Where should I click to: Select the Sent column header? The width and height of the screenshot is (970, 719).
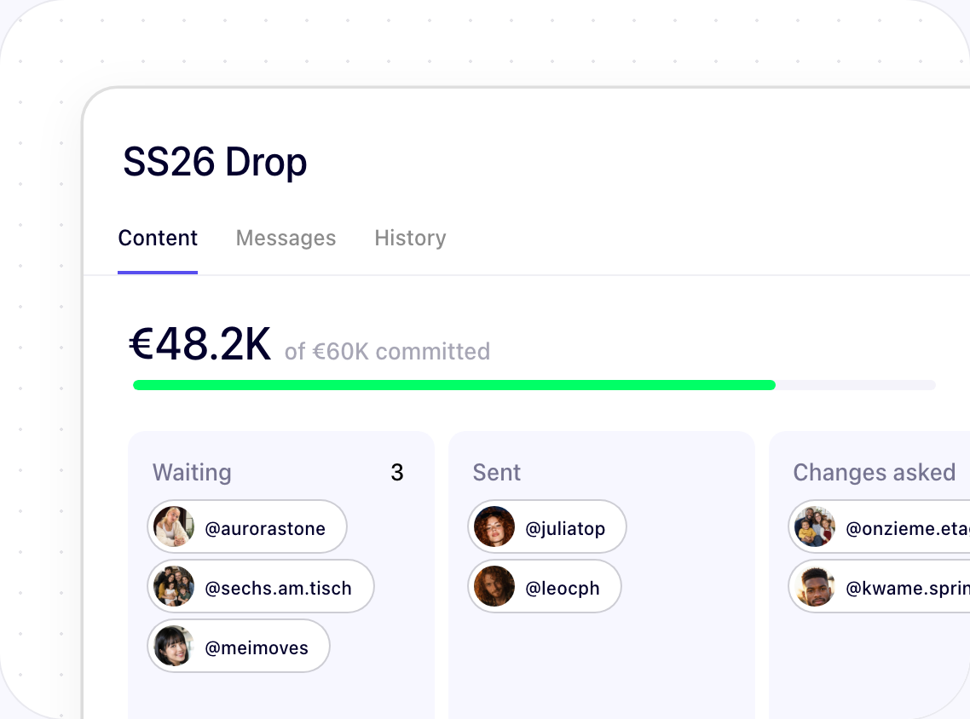point(497,472)
